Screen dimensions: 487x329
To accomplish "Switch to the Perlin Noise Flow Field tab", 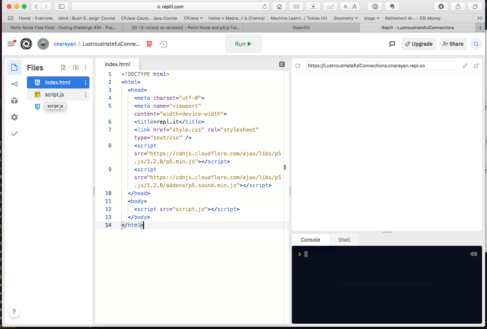I will pos(63,28).
